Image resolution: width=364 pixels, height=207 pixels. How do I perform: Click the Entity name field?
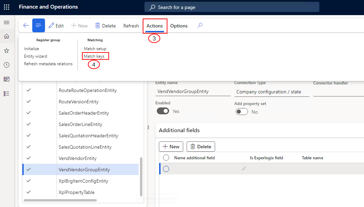coord(193,92)
